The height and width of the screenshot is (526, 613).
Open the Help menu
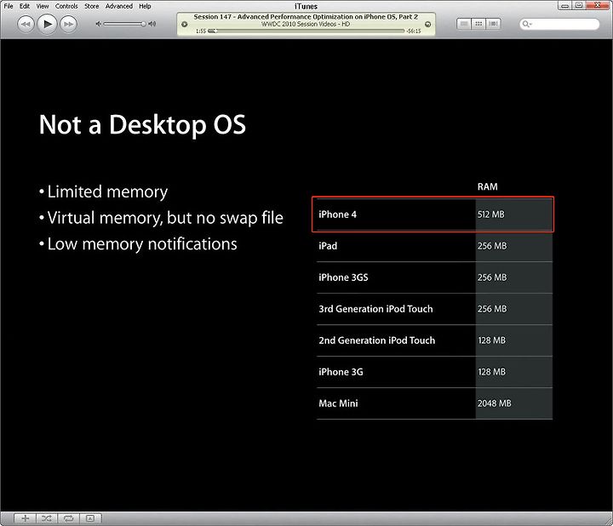pyautogui.click(x=145, y=6)
